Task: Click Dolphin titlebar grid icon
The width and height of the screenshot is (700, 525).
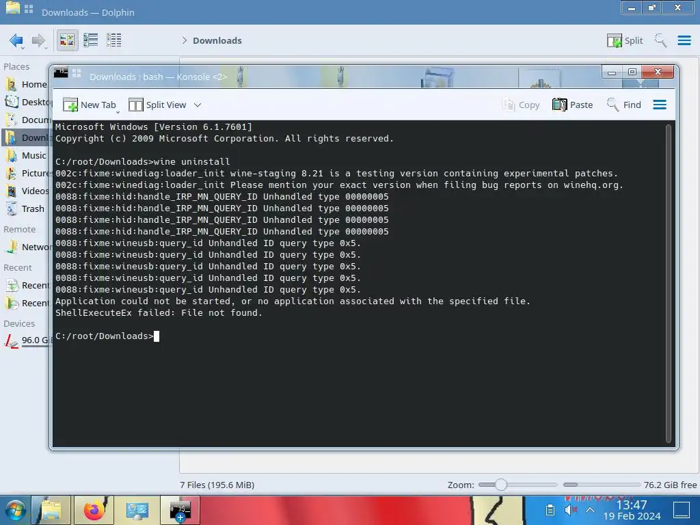Action: (29, 9)
